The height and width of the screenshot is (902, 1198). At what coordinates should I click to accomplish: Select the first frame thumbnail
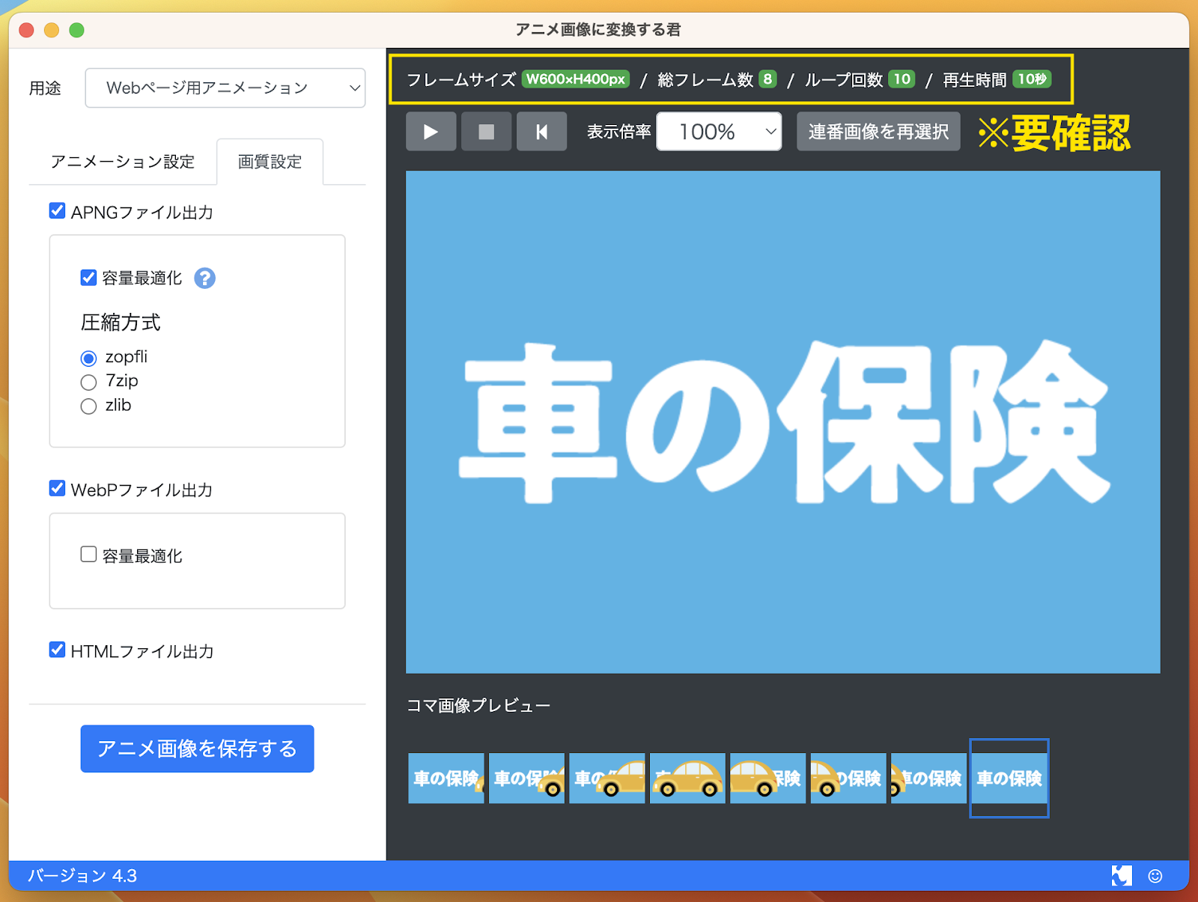(446, 778)
